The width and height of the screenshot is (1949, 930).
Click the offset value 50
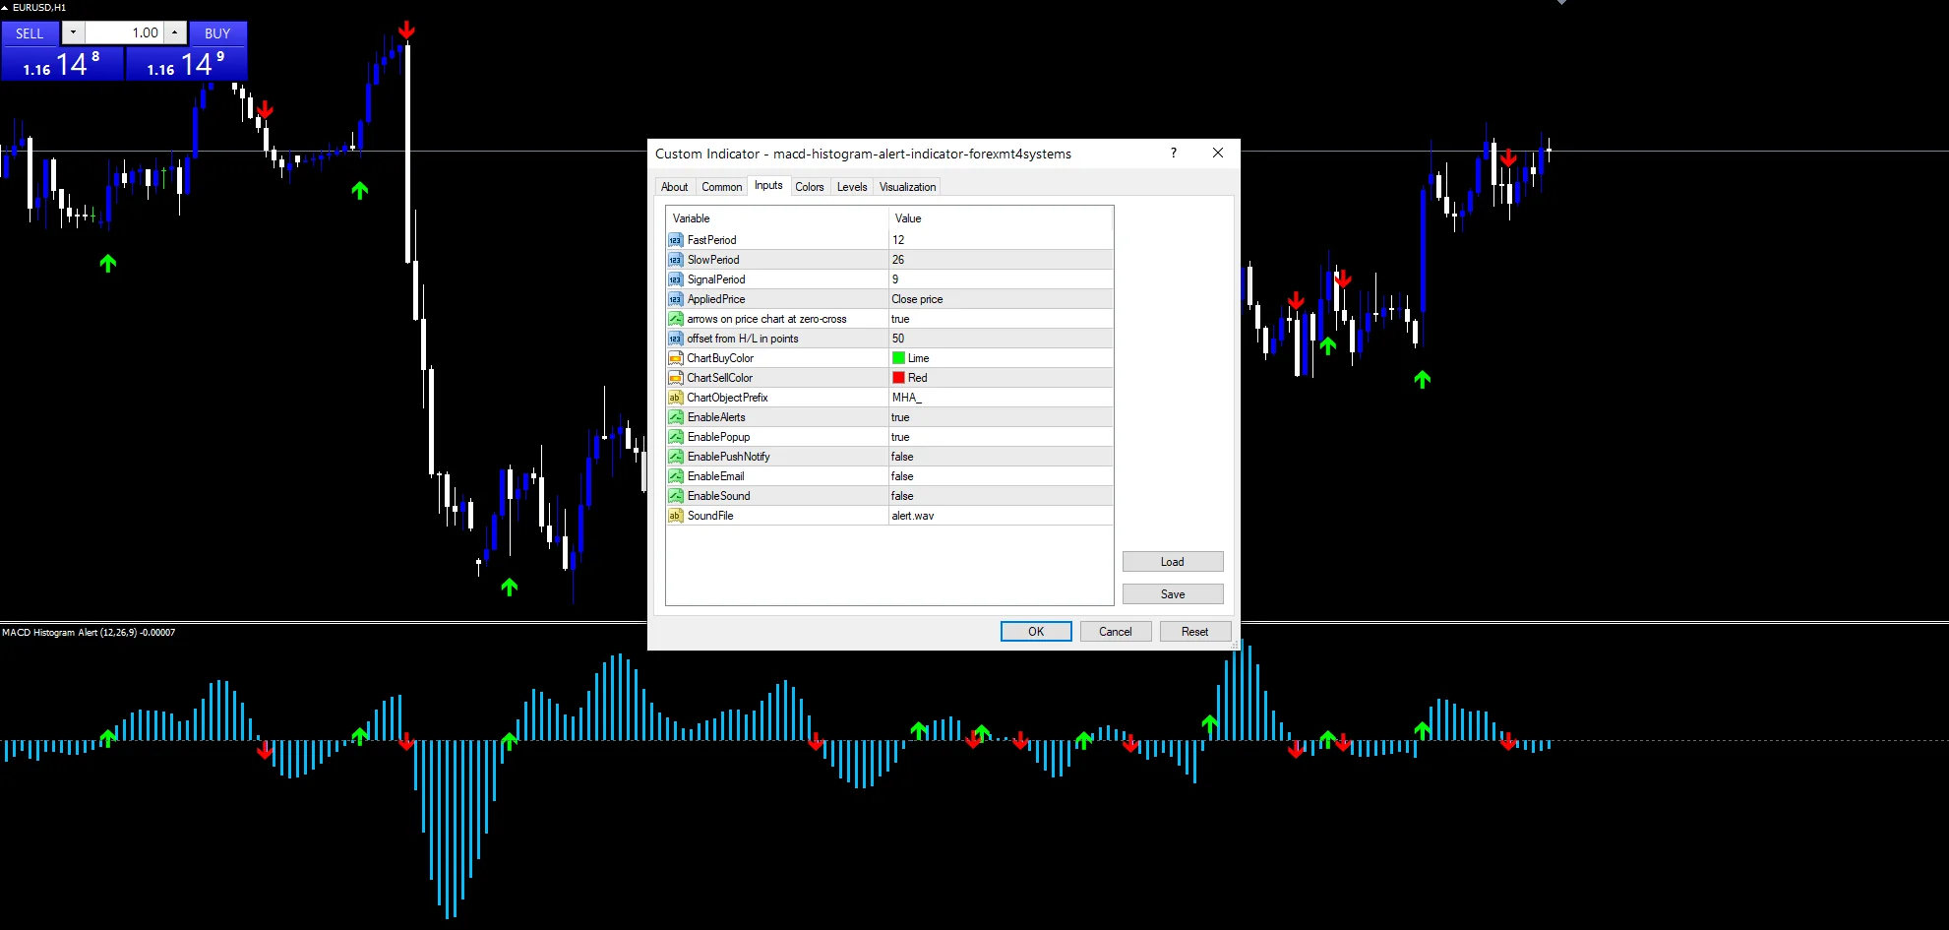click(x=1001, y=339)
